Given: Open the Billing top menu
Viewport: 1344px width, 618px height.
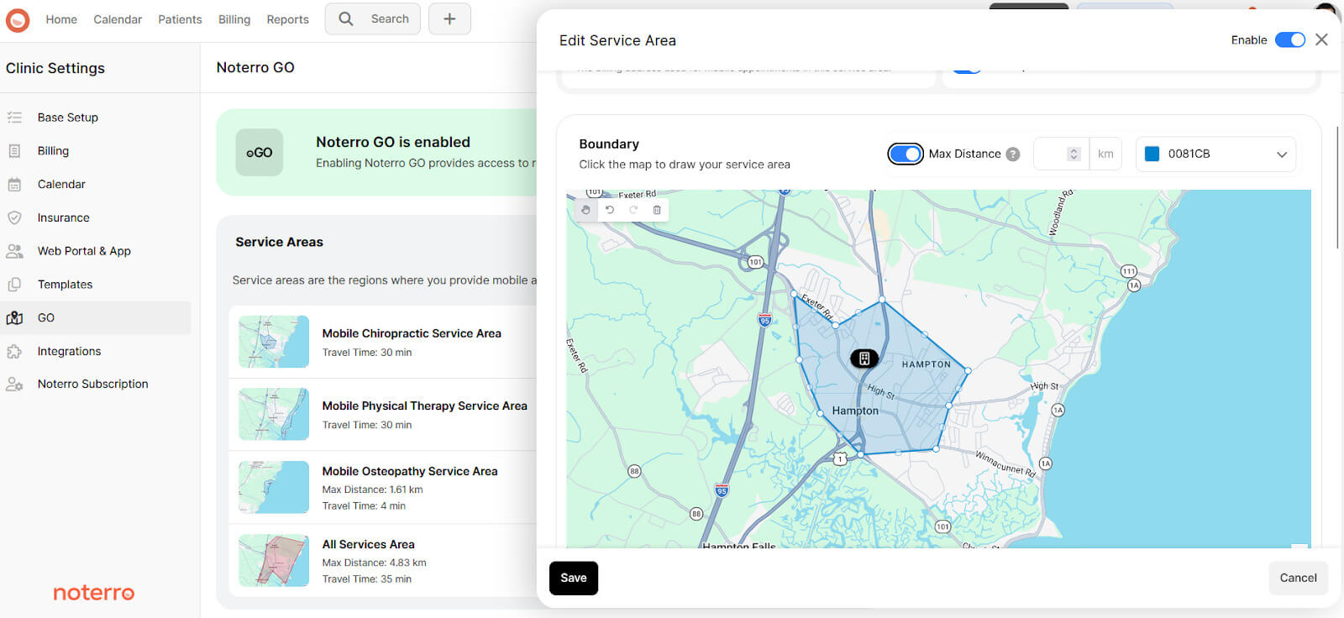Looking at the screenshot, I should (x=234, y=19).
